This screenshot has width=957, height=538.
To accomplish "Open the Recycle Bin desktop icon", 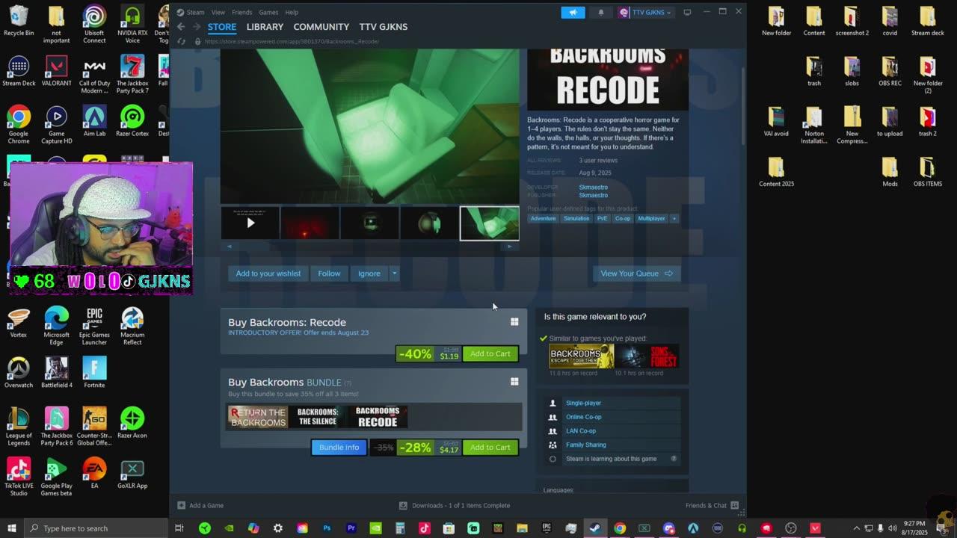I will (19, 21).
